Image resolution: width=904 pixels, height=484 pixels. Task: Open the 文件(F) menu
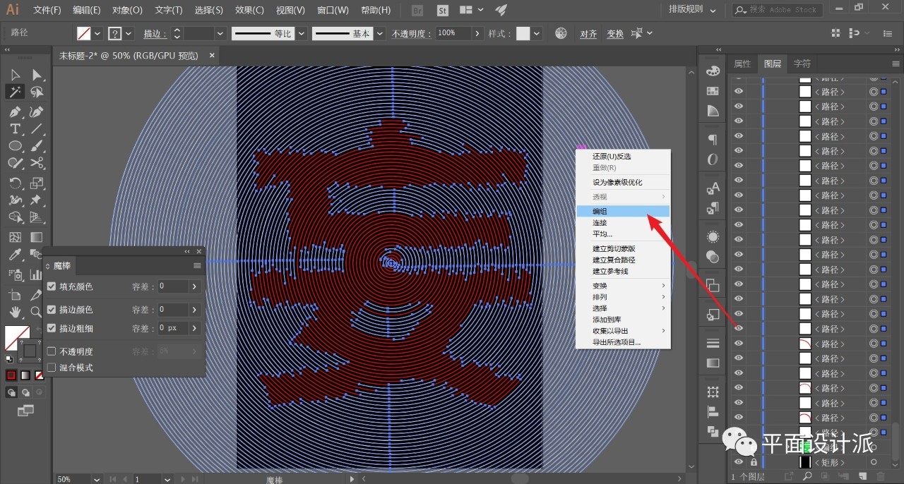click(47, 10)
